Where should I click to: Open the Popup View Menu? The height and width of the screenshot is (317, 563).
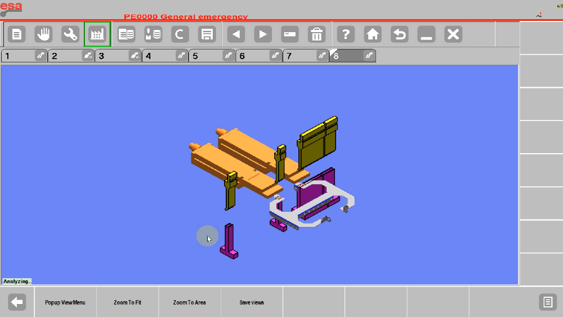pos(65,302)
